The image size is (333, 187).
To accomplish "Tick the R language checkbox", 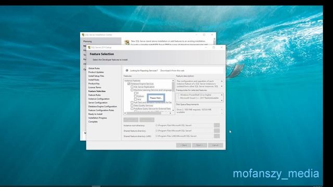I will [135, 93].
